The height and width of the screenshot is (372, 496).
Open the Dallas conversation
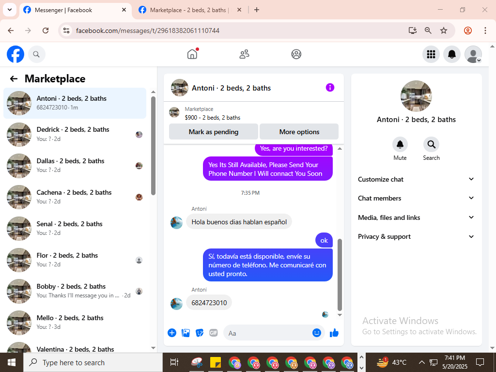pyautogui.click(x=75, y=166)
